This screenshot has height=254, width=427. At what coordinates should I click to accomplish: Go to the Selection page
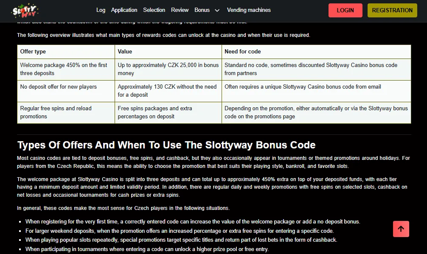point(154,10)
